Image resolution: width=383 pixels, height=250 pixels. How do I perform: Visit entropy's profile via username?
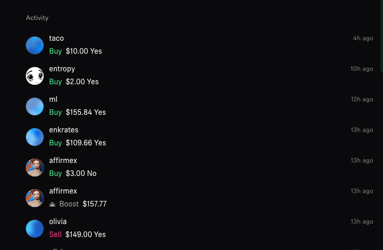tap(62, 69)
